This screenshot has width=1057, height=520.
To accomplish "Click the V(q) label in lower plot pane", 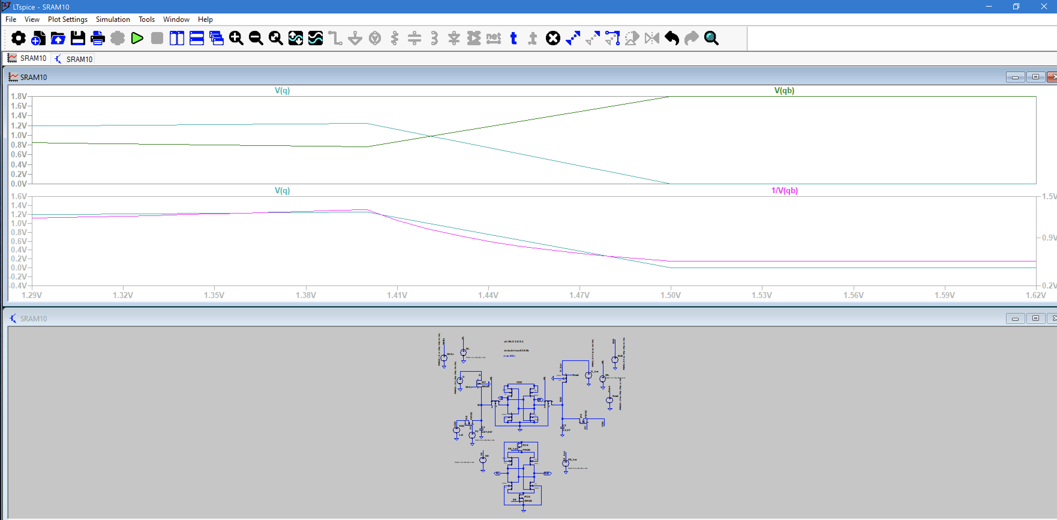I will pos(282,191).
